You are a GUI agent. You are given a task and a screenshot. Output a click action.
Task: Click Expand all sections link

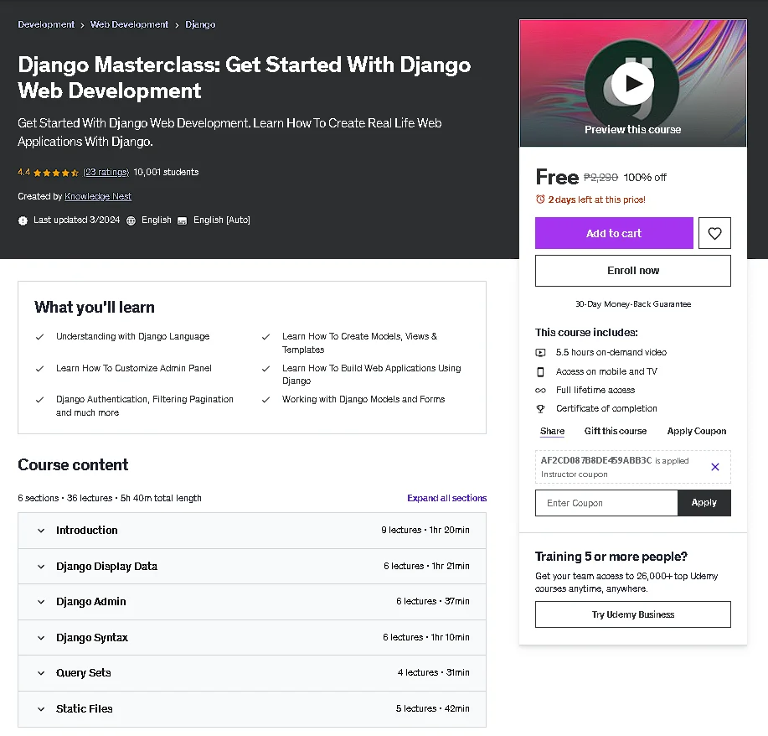(x=446, y=498)
